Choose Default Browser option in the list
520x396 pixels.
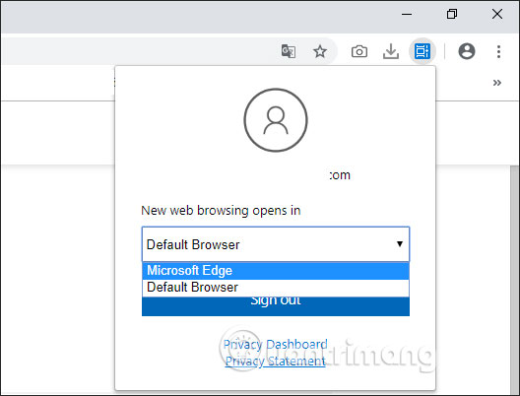pos(276,288)
